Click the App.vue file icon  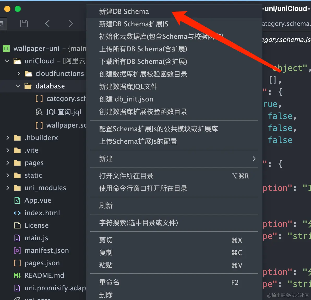click(17, 200)
